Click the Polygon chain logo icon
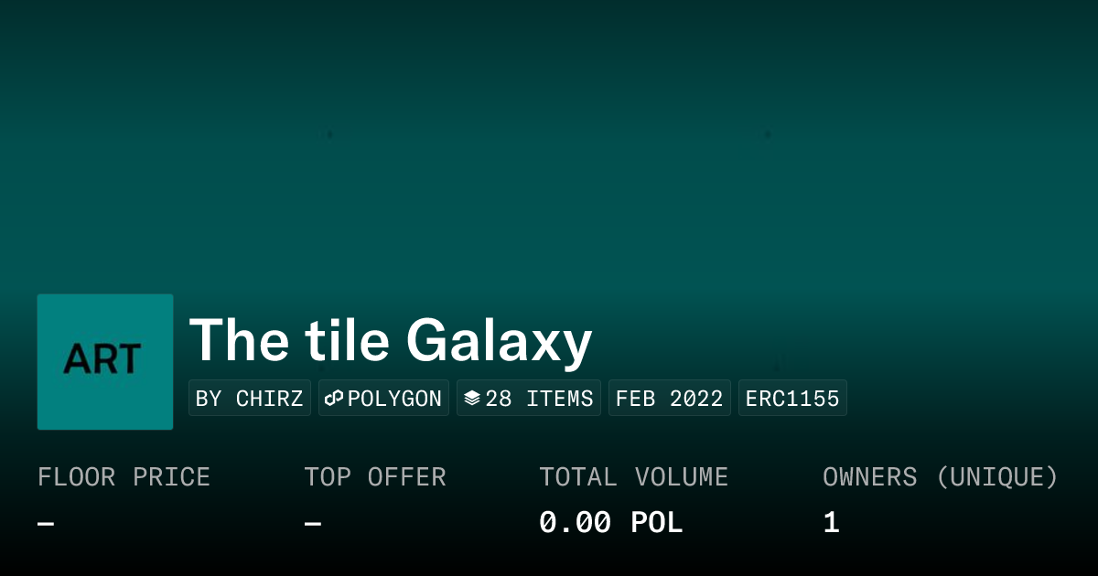This screenshot has height=576, width=1098. click(334, 399)
